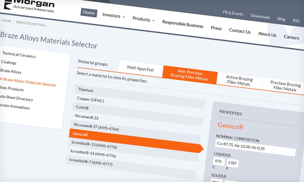Viewport: 304px width, 182px height.
Task: Click the Braze Alloys Materials Selector page title
Action: tap(49, 40)
